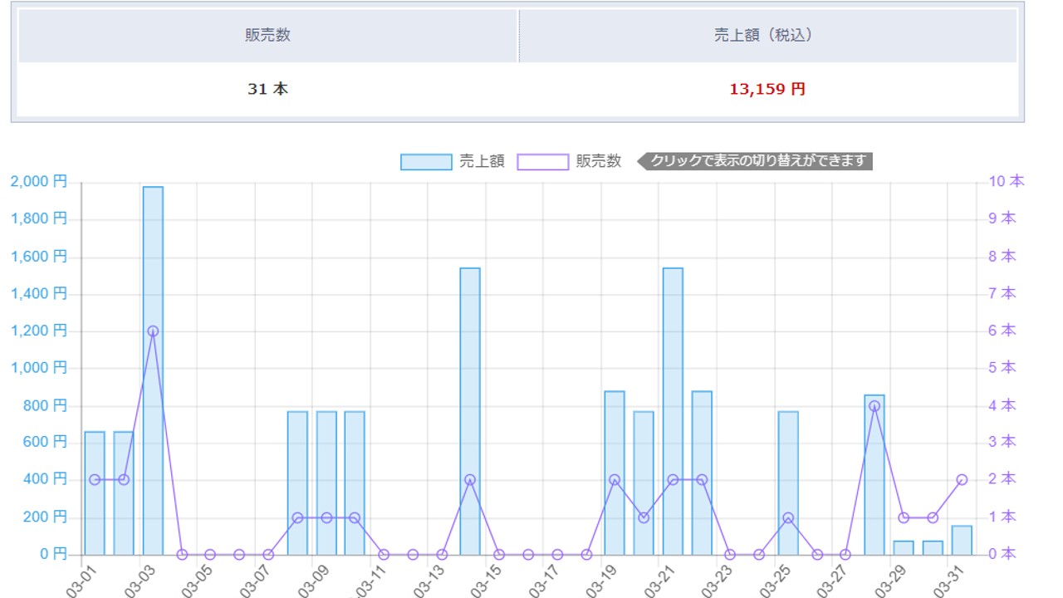Click the 販売数 purple legend swatch

pos(542,162)
